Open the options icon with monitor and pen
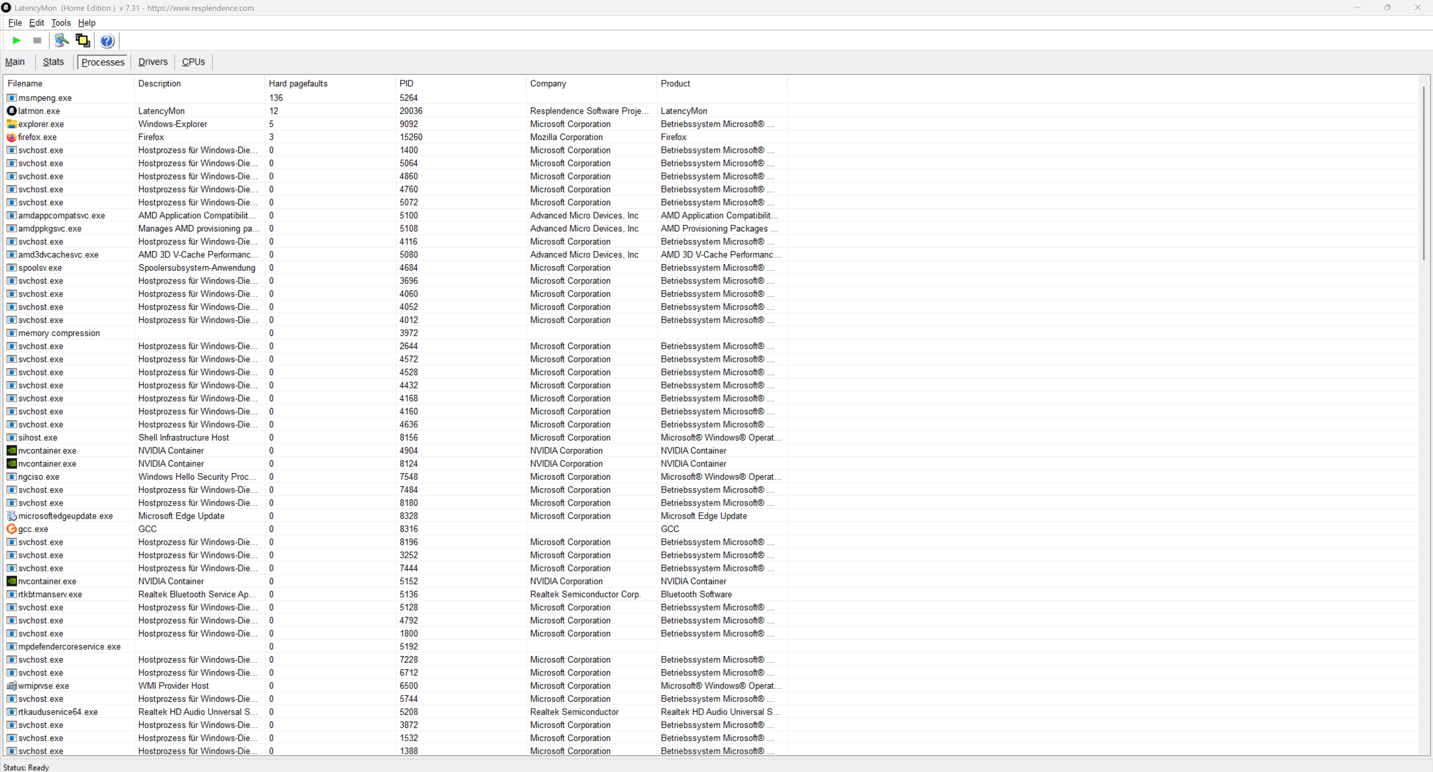 click(62, 41)
